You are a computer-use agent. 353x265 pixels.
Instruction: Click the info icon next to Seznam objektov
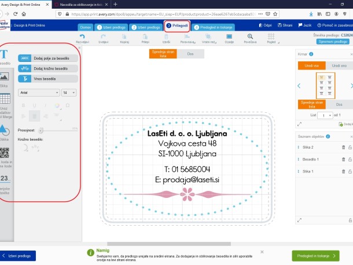[328, 137]
